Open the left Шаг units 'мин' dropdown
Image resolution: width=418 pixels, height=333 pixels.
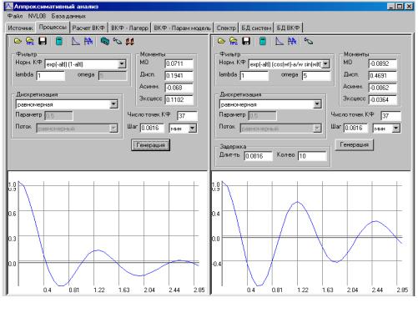click(193, 129)
